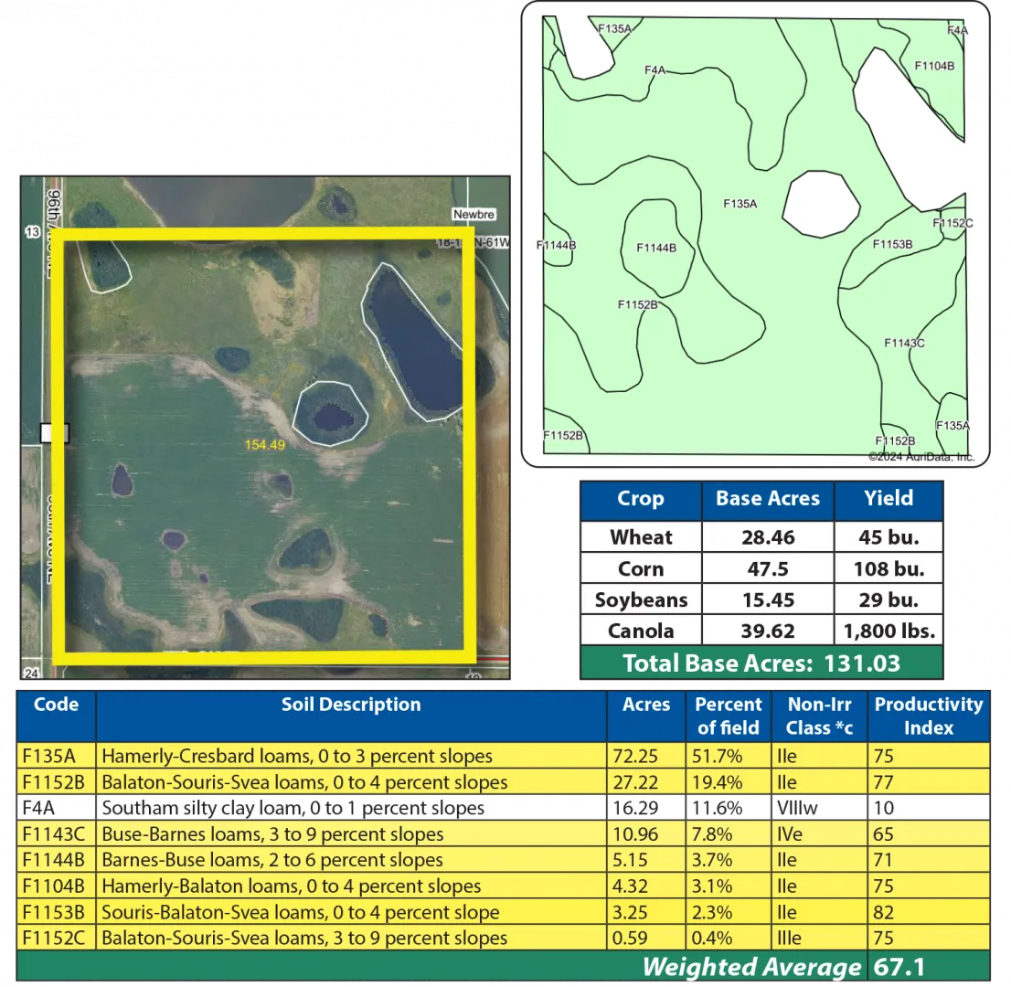This screenshot has height=987, width=1011.
Task: Select the F1153B zone label on soil map
Action: click(892, 244)
